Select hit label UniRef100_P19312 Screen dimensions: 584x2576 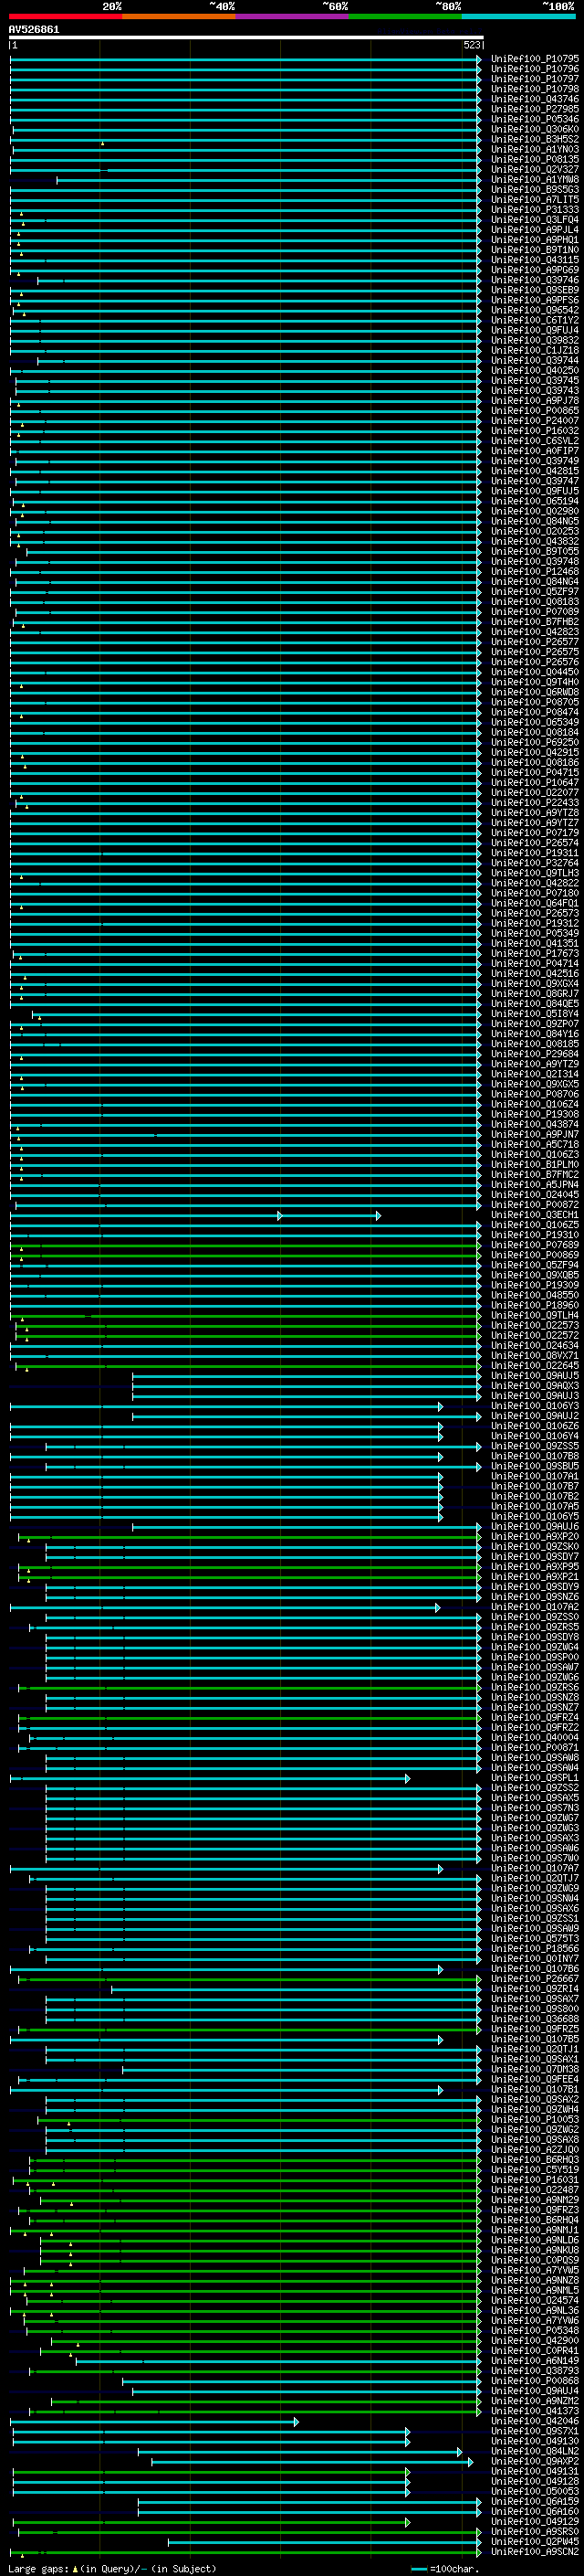coord(535,923)
